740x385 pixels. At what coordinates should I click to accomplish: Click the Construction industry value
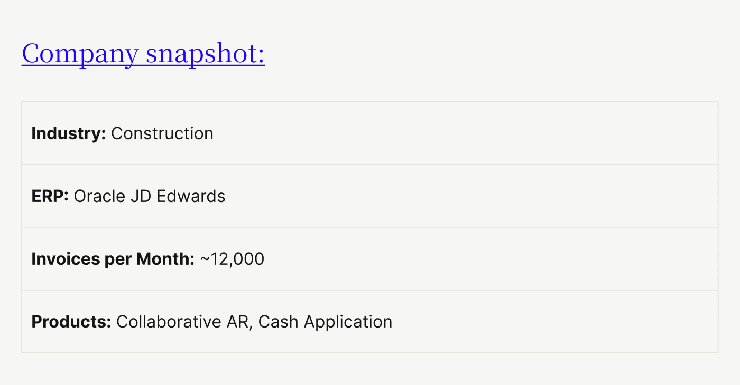[162, 133]
